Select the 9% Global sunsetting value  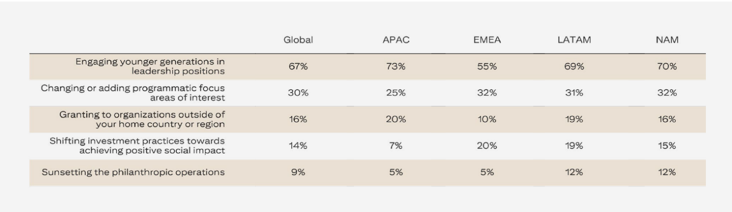(x=298, y=172)
